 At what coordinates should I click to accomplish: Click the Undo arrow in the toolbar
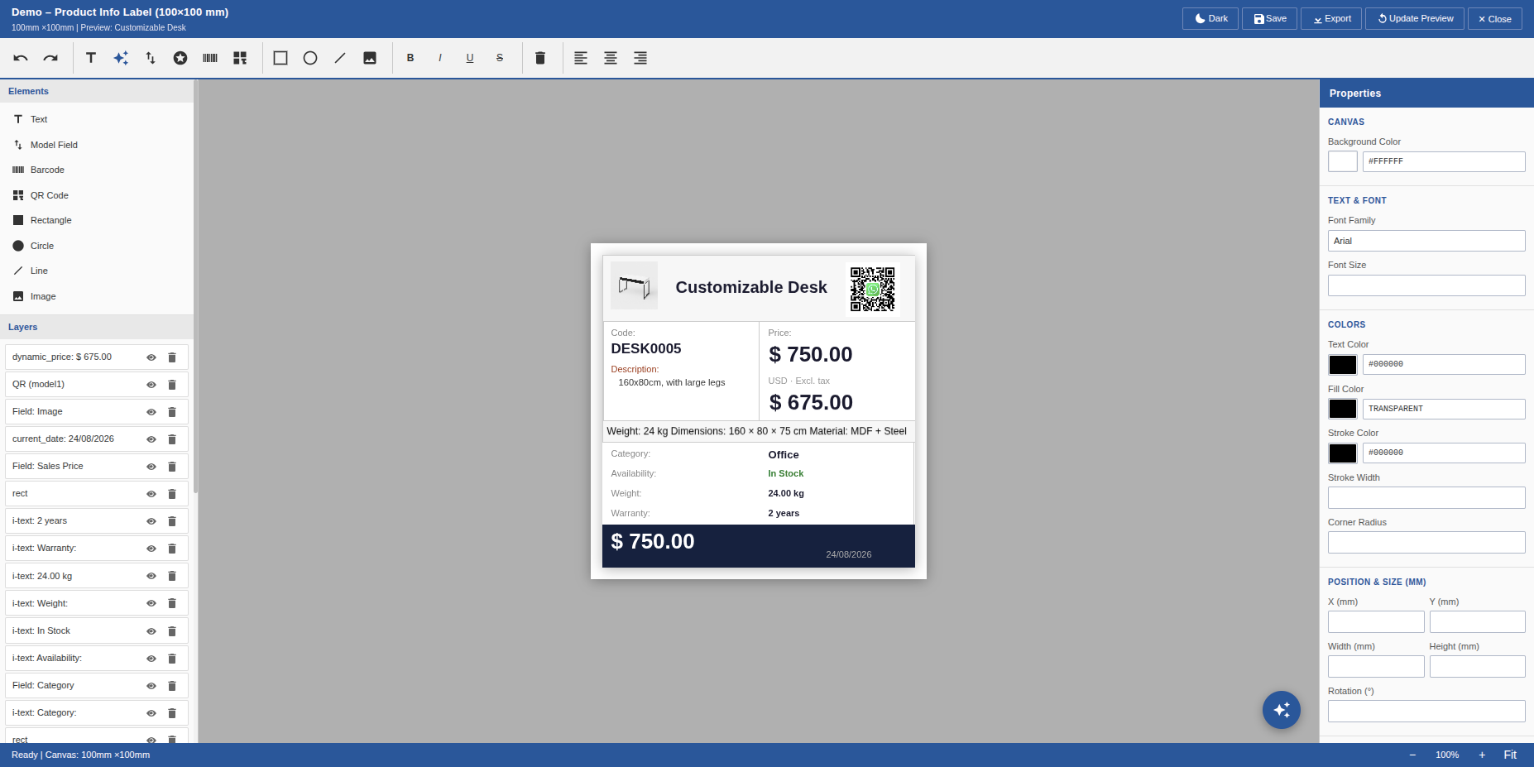click(21, 58)
